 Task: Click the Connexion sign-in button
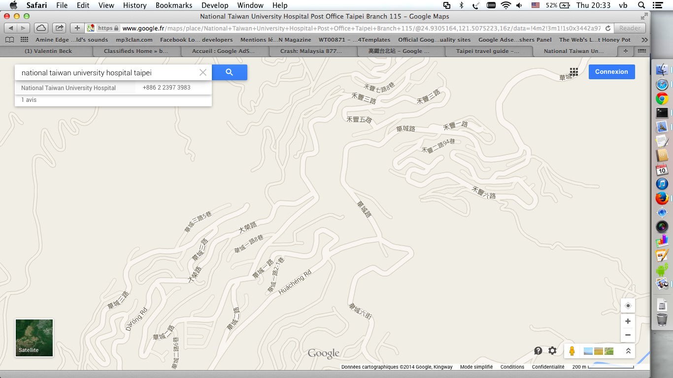click(x=611, y=72)
